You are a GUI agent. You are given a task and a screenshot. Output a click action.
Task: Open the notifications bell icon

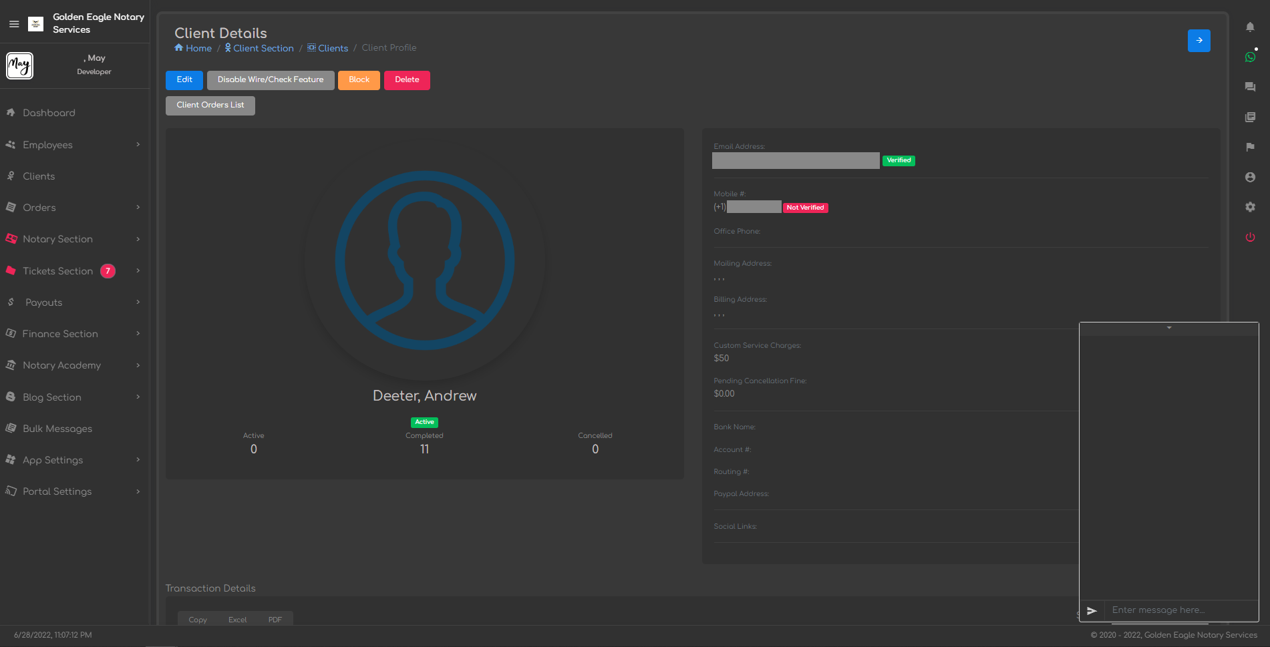point(1250,27)
